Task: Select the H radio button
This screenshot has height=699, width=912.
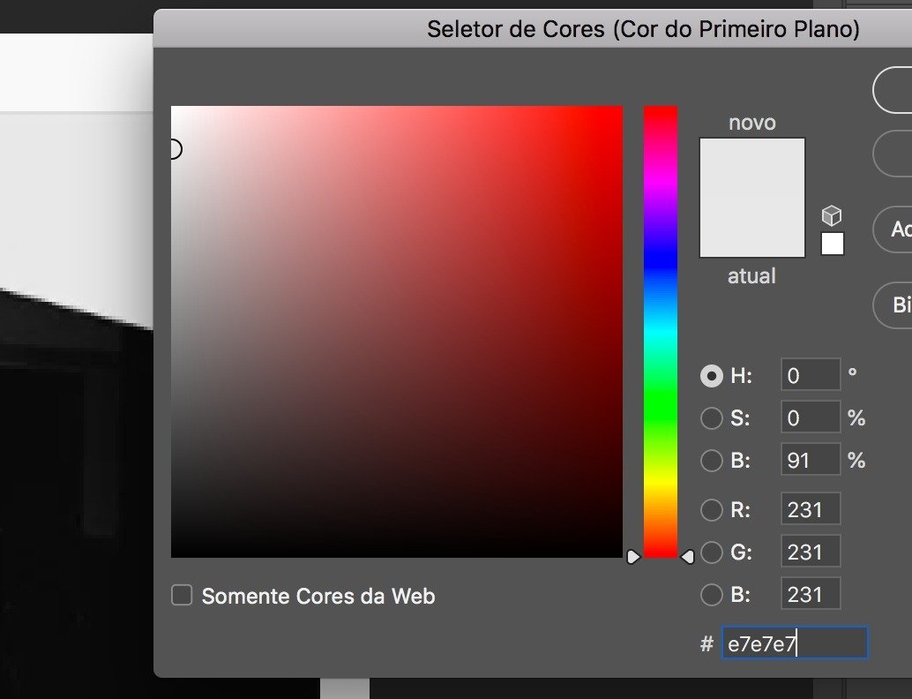Action: click(x=712, y=375)
